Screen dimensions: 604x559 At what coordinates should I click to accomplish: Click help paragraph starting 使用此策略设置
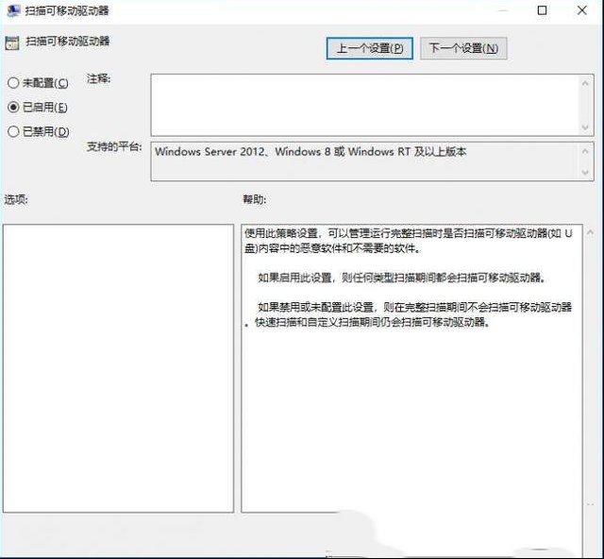[x=409, y=241]
